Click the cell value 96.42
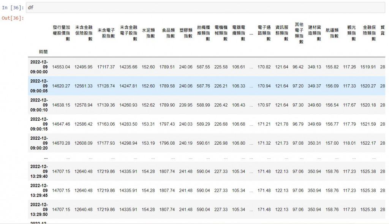This screenshot has width=389, height=224. pyautogui.click(x=298, y=67)
